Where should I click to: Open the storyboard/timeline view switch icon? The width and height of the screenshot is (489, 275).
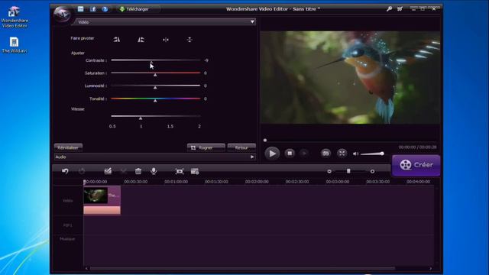[x=195, y=171]
